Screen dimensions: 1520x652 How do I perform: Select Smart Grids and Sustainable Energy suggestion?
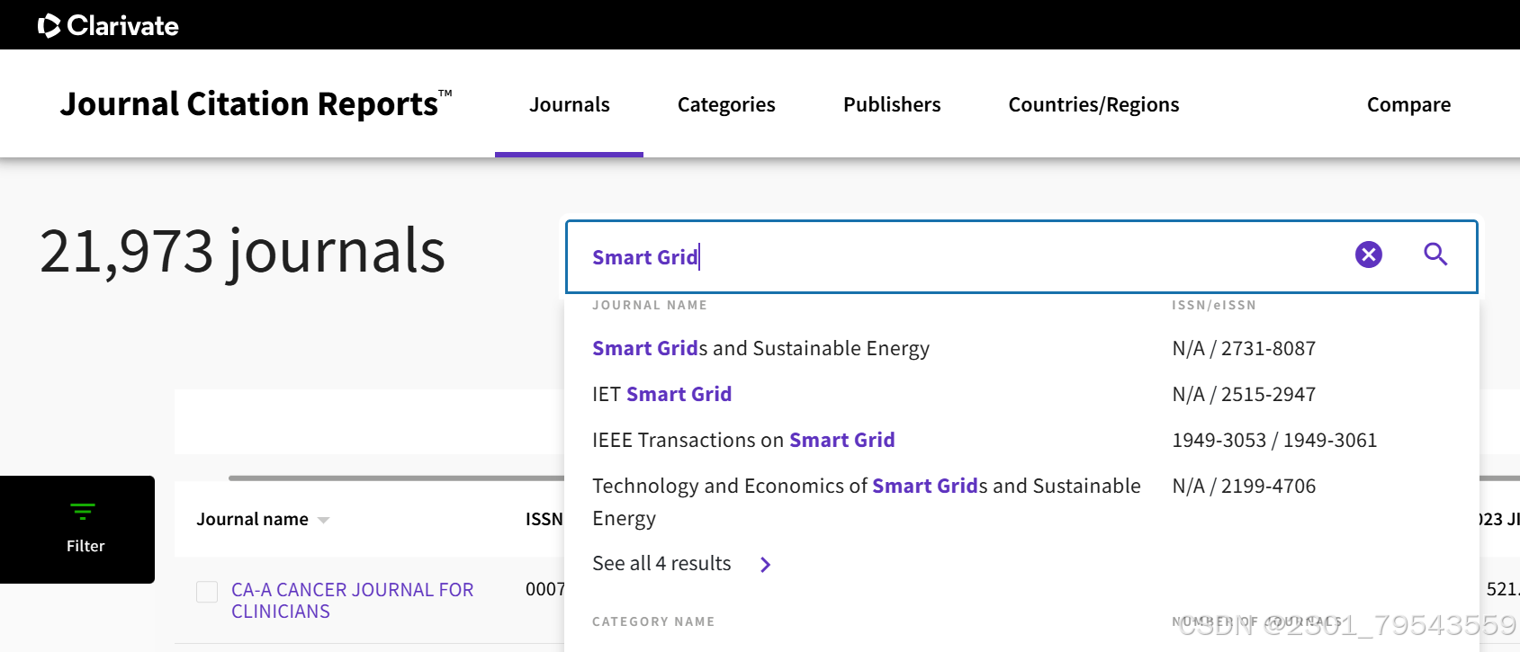pos(760,348)
